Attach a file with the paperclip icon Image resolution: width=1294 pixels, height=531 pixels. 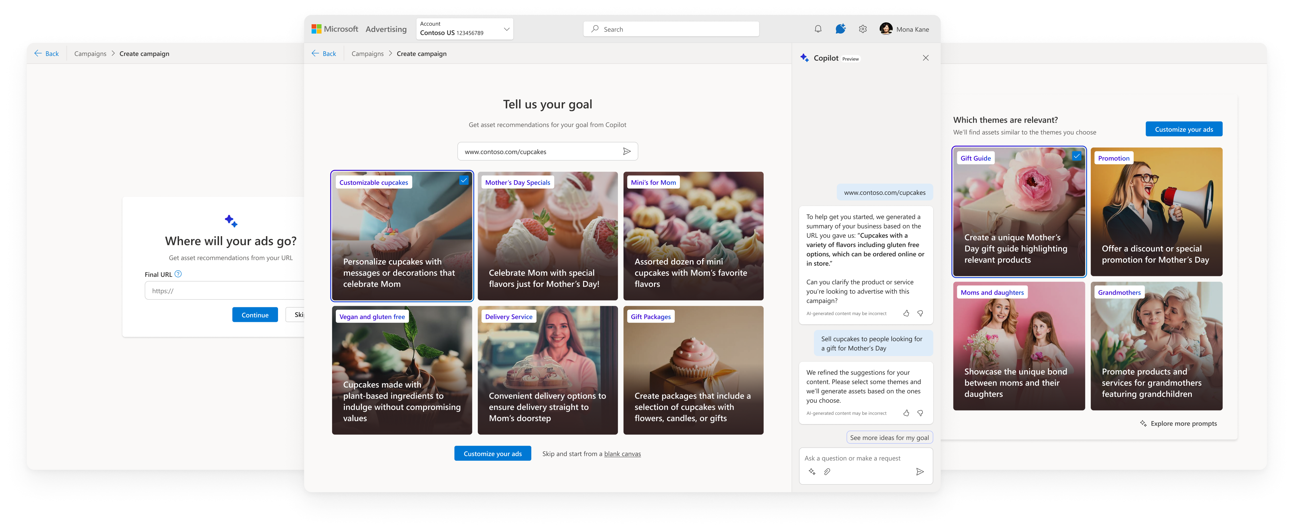tap(827, 471)
